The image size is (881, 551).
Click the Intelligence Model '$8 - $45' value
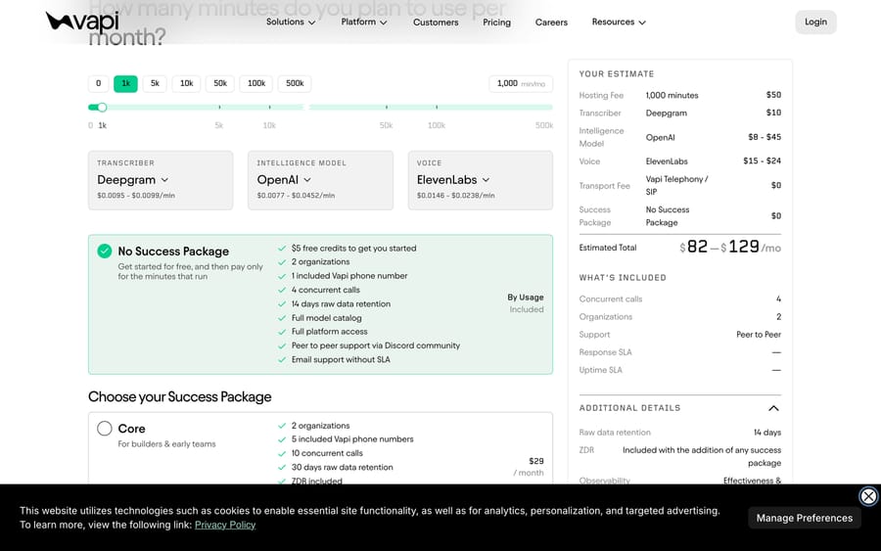765,137
